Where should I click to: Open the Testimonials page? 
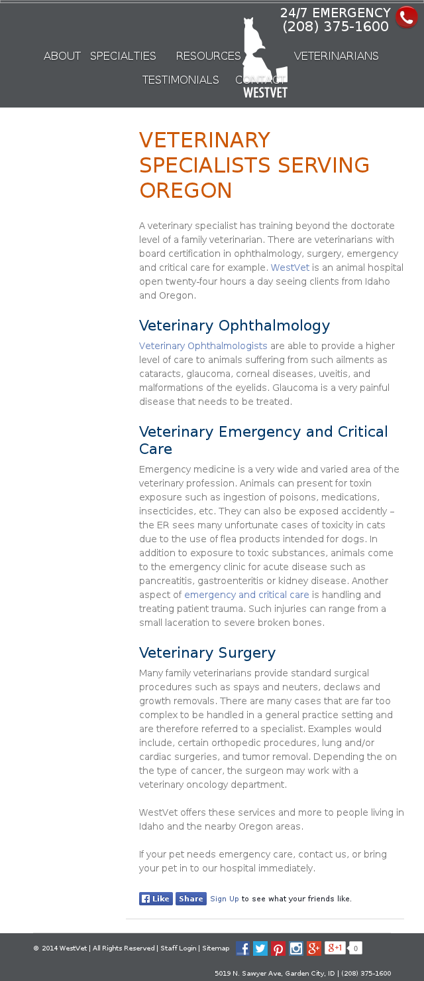click(180, 80)
